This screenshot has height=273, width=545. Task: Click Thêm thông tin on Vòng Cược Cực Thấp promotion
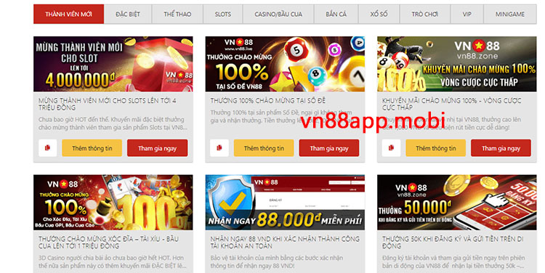[x=436, y=148]
